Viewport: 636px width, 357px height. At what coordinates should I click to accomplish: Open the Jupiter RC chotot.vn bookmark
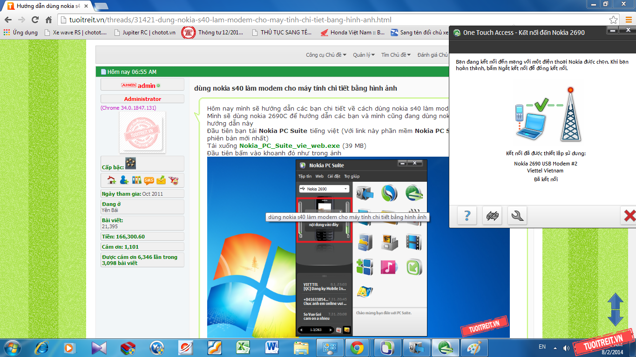pos(143,33)
